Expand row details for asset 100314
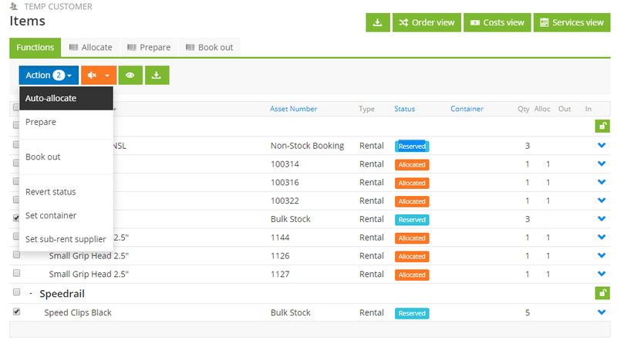The image size is (617, 344). [602, 164]
